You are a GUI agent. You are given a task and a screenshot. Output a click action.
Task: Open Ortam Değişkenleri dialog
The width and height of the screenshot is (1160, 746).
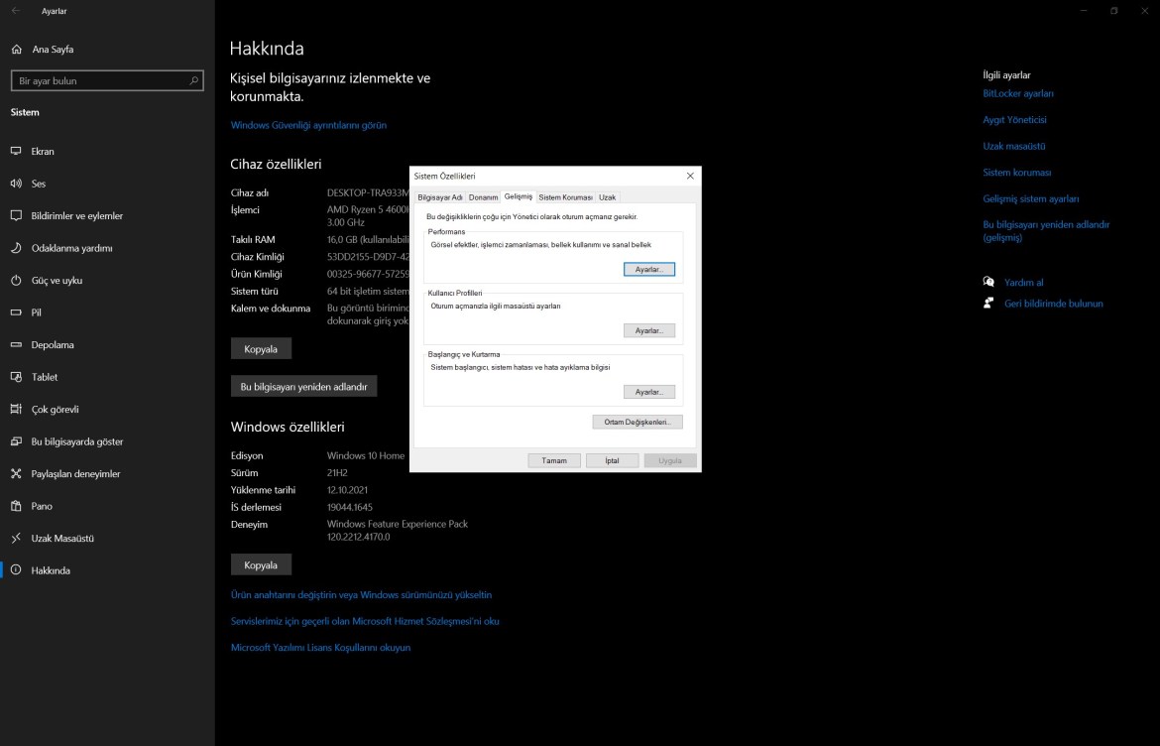coord(638,421)
